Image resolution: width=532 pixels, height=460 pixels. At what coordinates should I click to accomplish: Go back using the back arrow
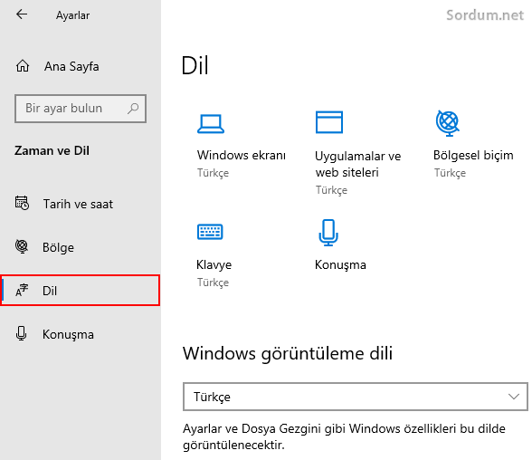tap(22, 14)
